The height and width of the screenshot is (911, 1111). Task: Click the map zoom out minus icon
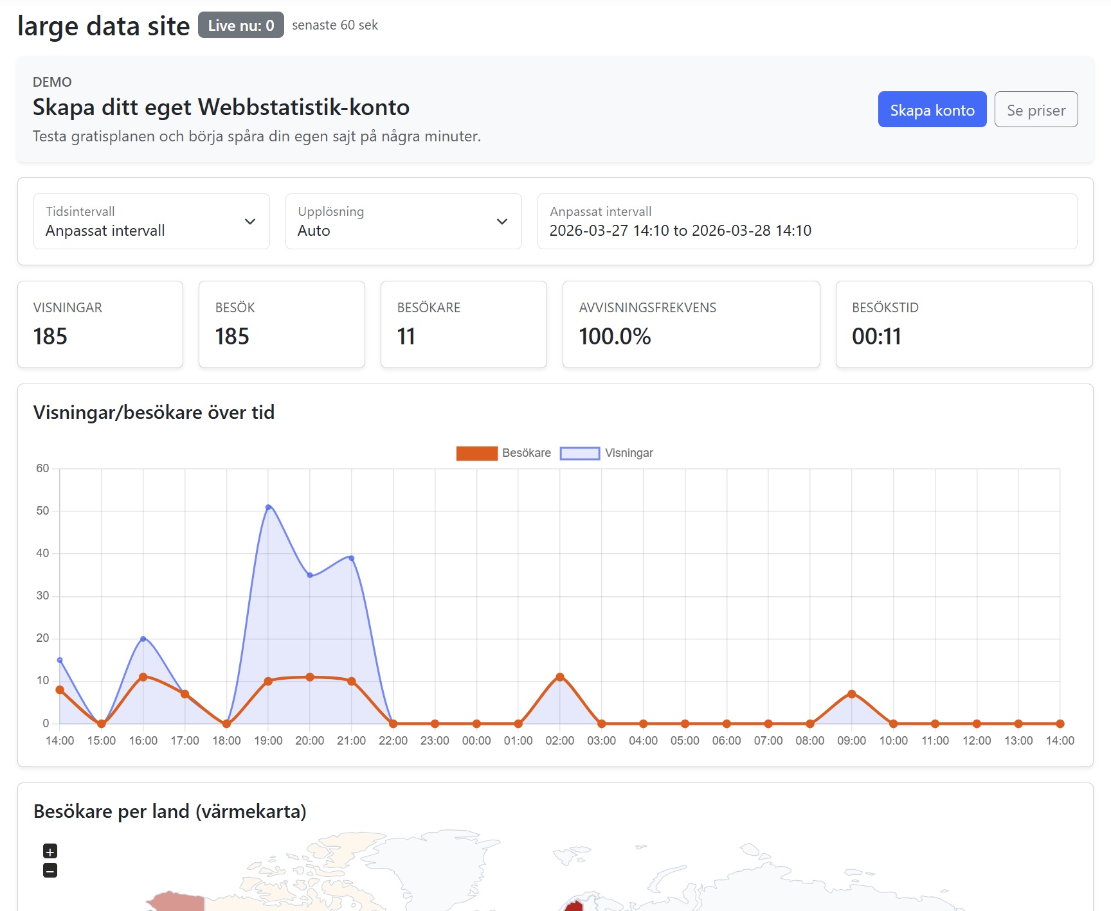50,871
